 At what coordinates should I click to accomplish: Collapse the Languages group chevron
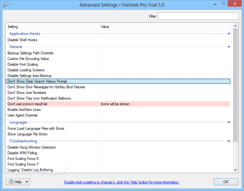pos(229,122)
